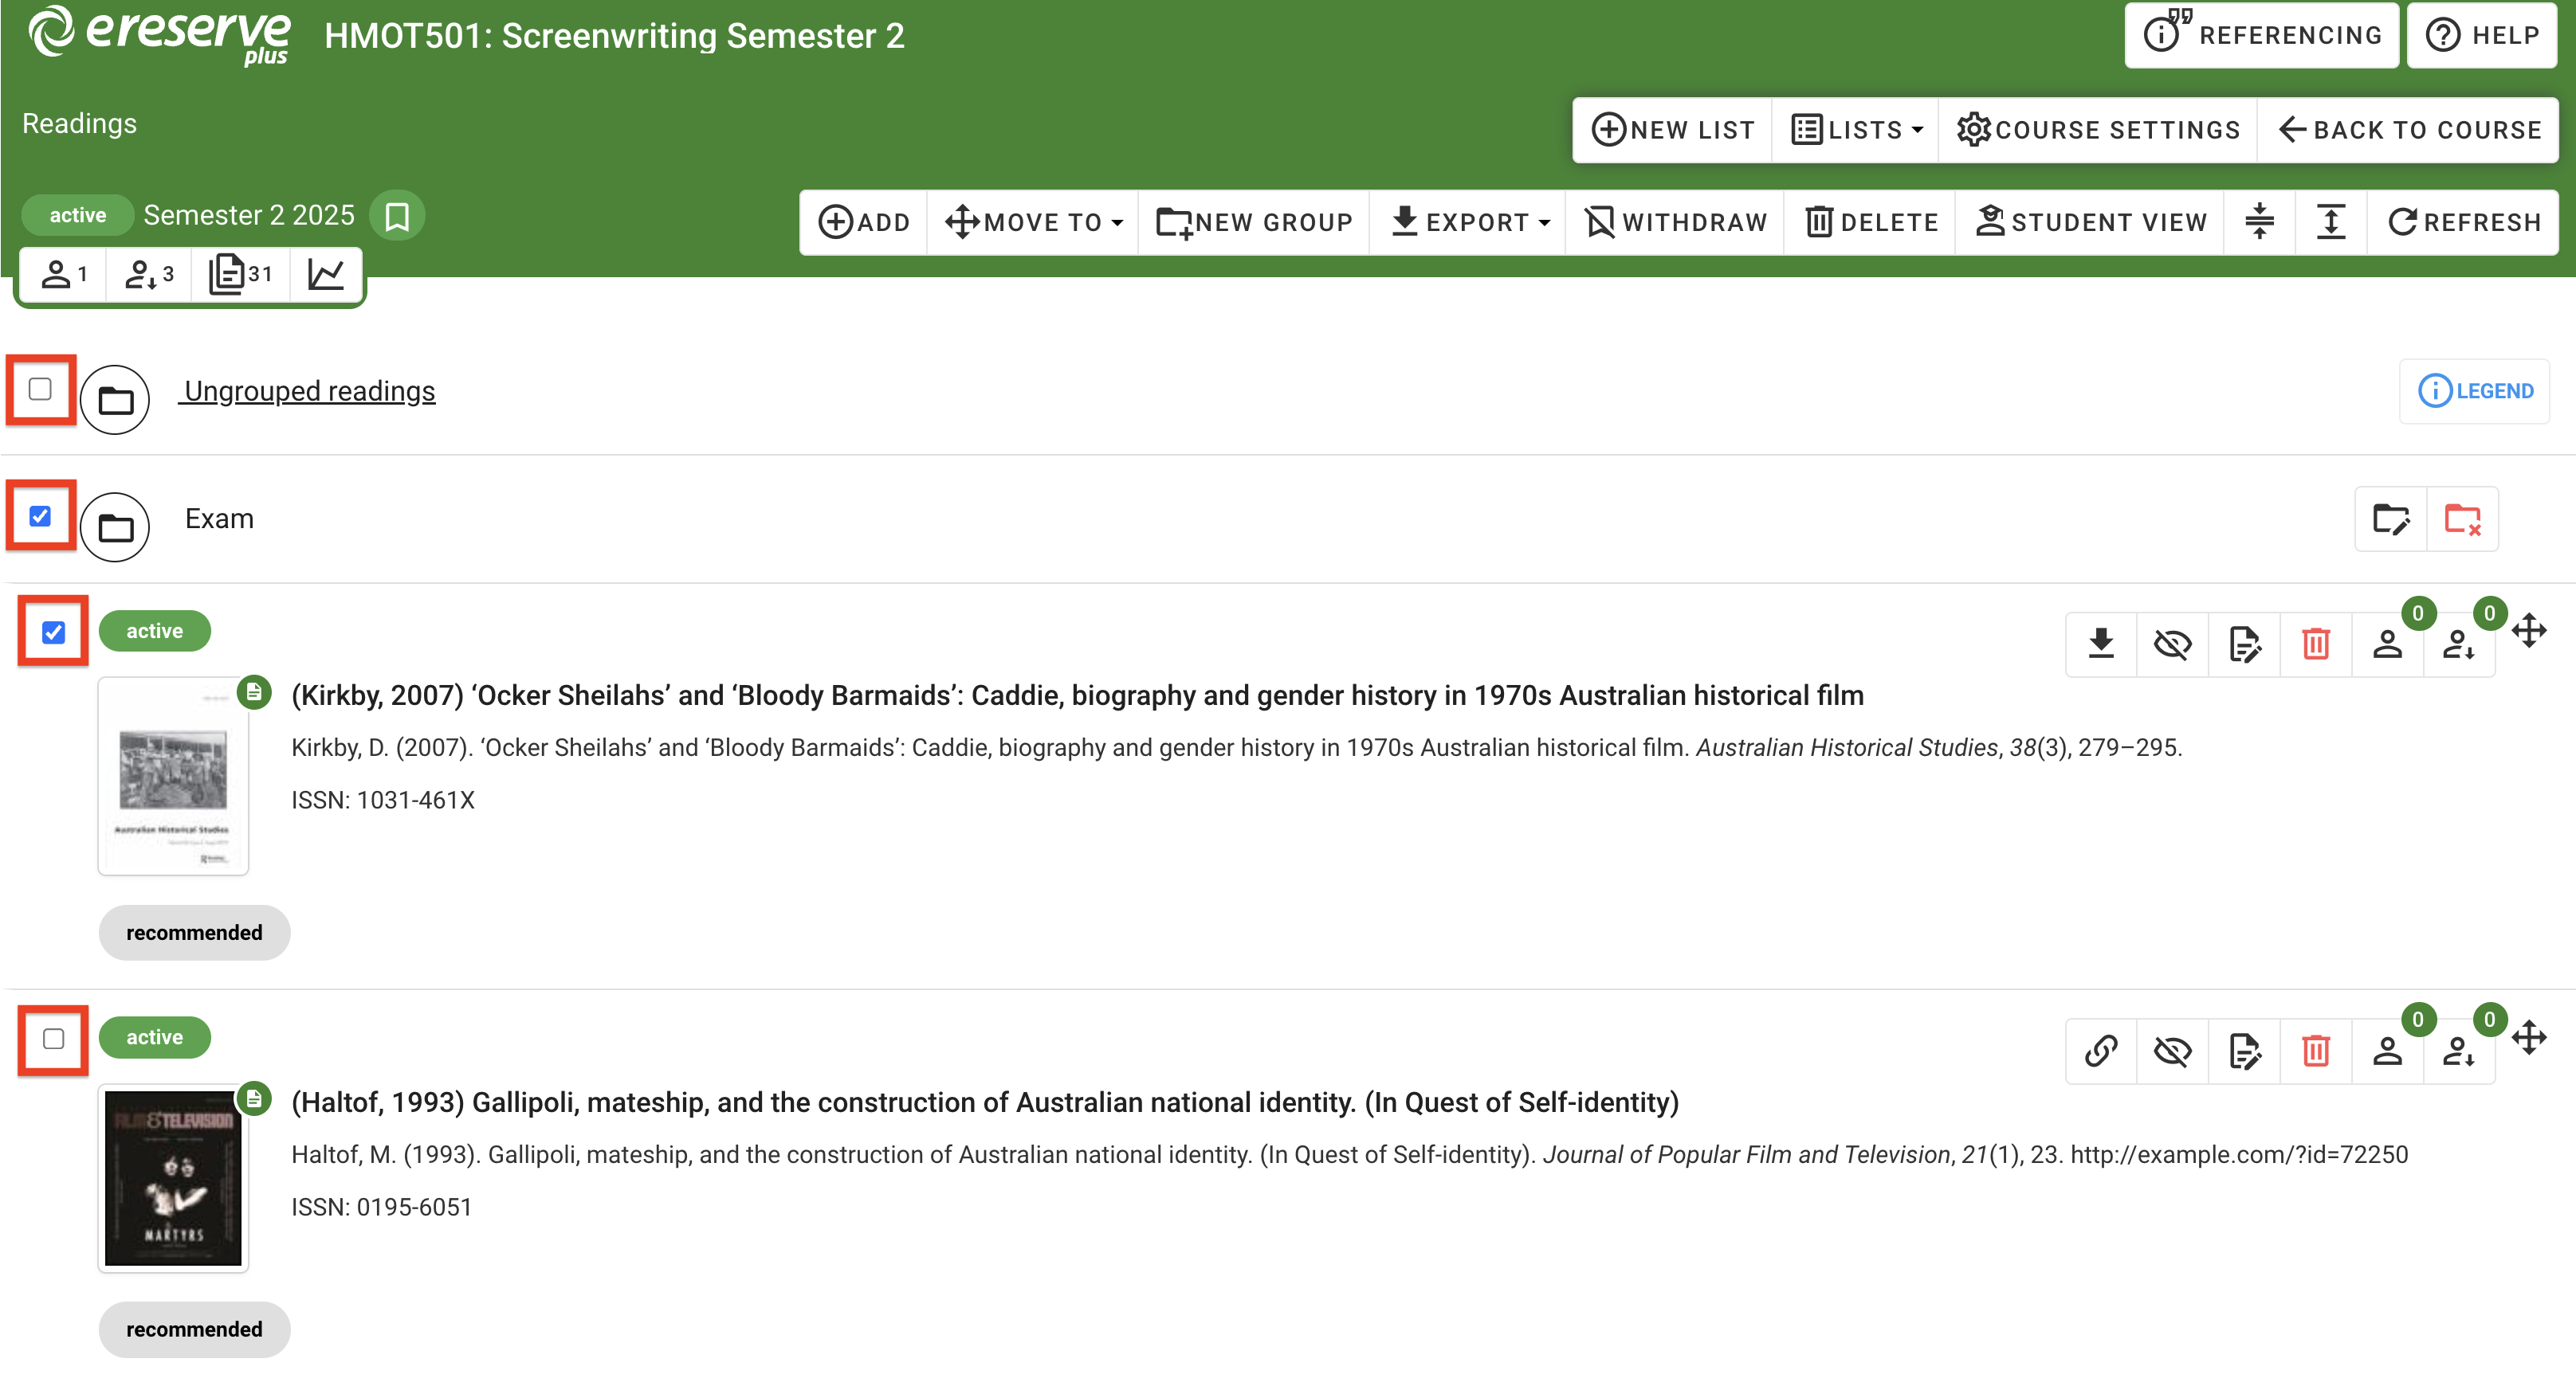The image size is (2576, 1386).
Task: Edit notes on the Haltof 1993 reading
Action: pyautogui.click(x=2245, y=1050)
